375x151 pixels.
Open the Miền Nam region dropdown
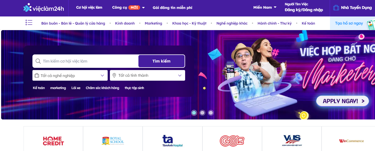tap(265, 8)
